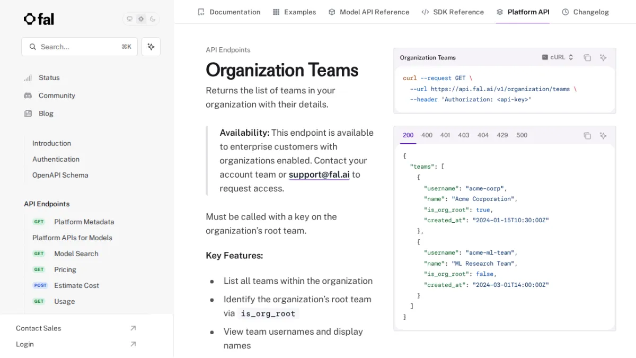This screenshot has height=358, width=636.
Task: Click the API Endpoints breadcrumb above the title
Action: [x=228, y=50]
